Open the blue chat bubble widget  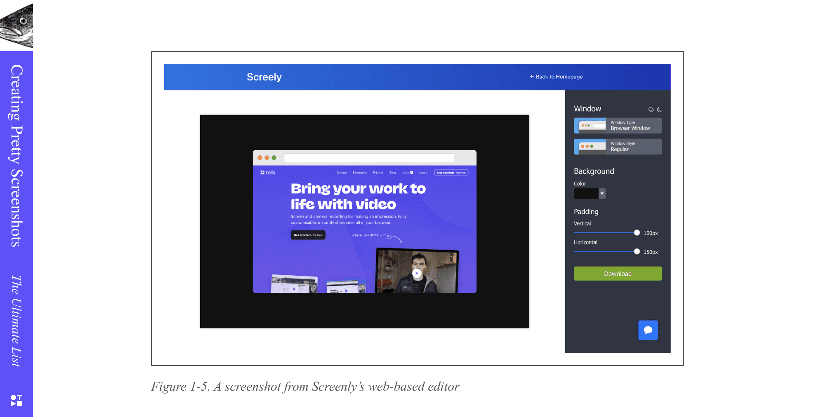648,330
